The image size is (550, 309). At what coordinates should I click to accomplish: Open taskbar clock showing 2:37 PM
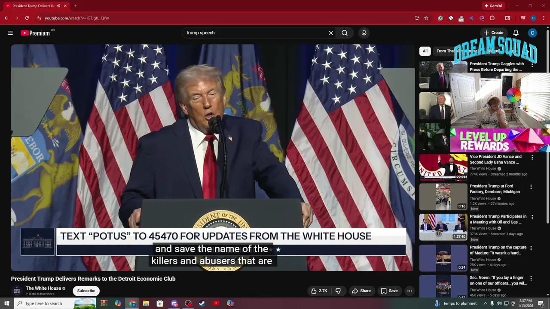point(526,303)
